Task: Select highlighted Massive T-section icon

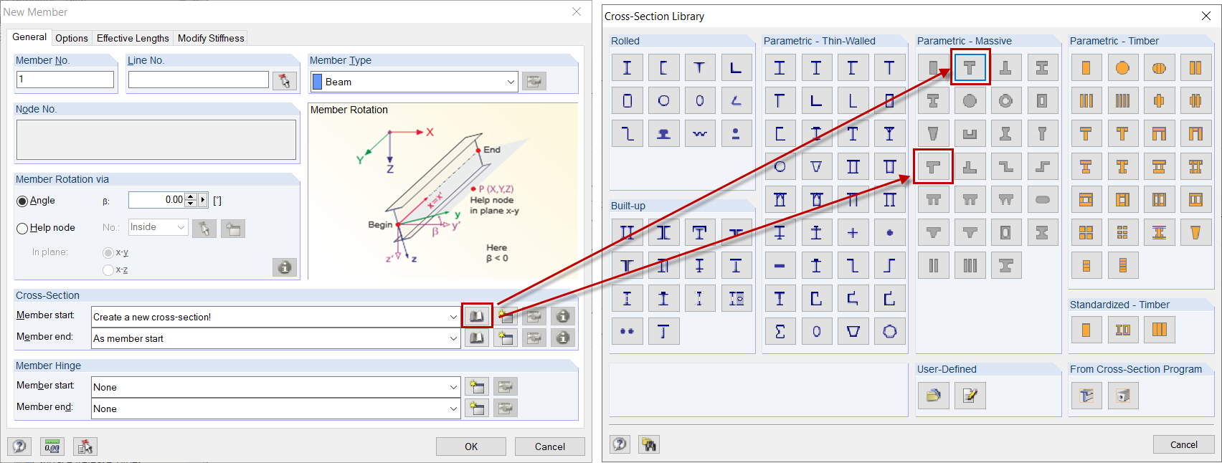Action: click(970, 68)
